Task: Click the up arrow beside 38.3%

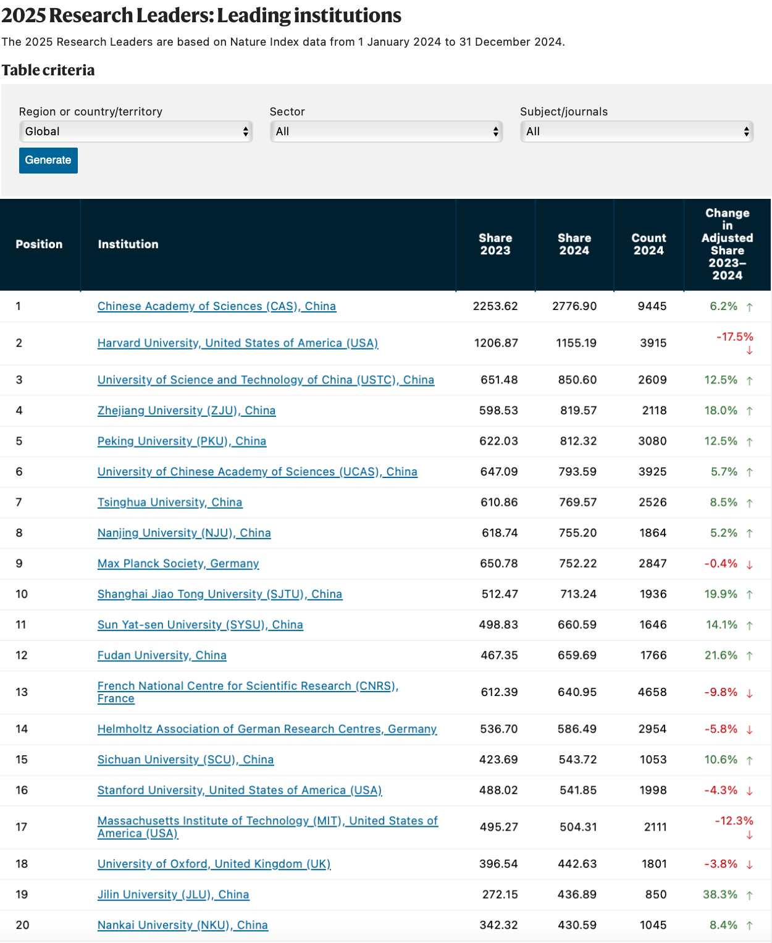Action: pyautogui.click(x=749, y=895)
